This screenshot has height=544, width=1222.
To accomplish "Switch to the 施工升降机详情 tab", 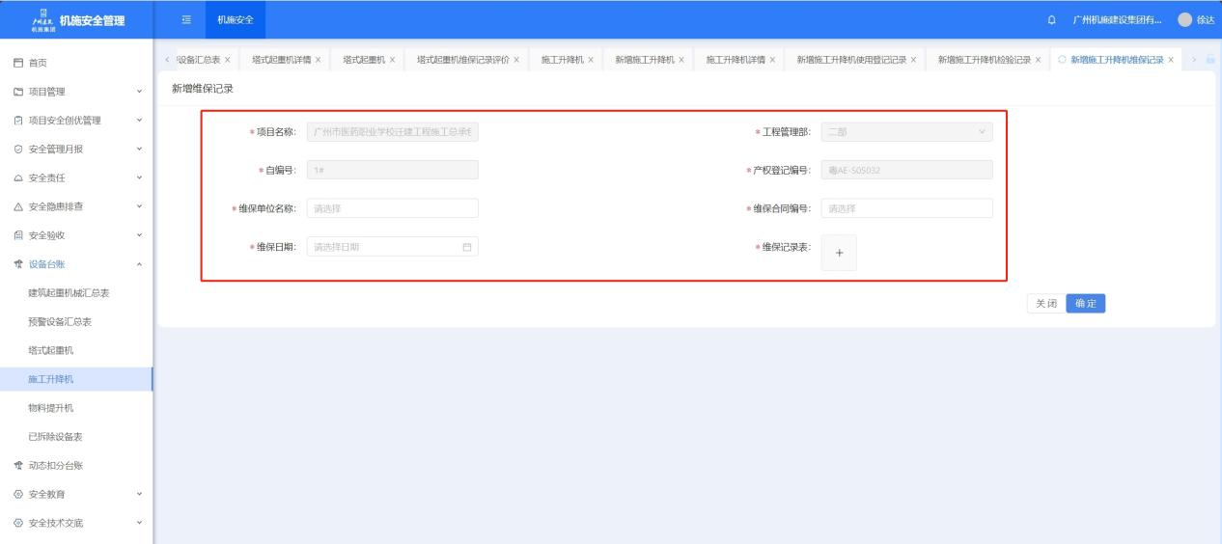I will pos(735,60).
